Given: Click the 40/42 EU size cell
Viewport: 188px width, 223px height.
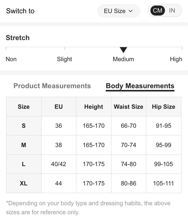Looking at the screenshot, I should point(58,164).
